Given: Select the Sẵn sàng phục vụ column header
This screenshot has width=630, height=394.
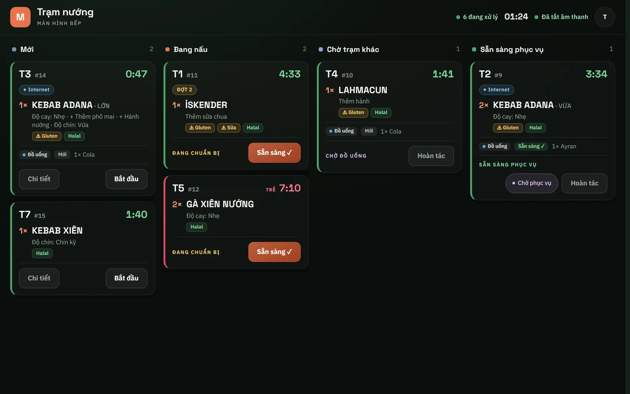Looking at the screenshot, I should [508, 49].
